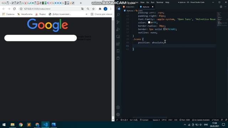Open the View menu in VS Code
The height and width of the screenshot is (128, 228).
[142, 2]
